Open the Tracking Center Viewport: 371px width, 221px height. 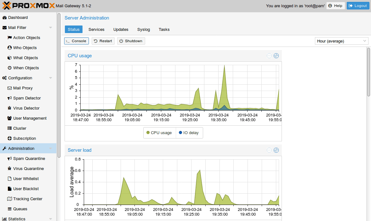[x=27, y=199]
